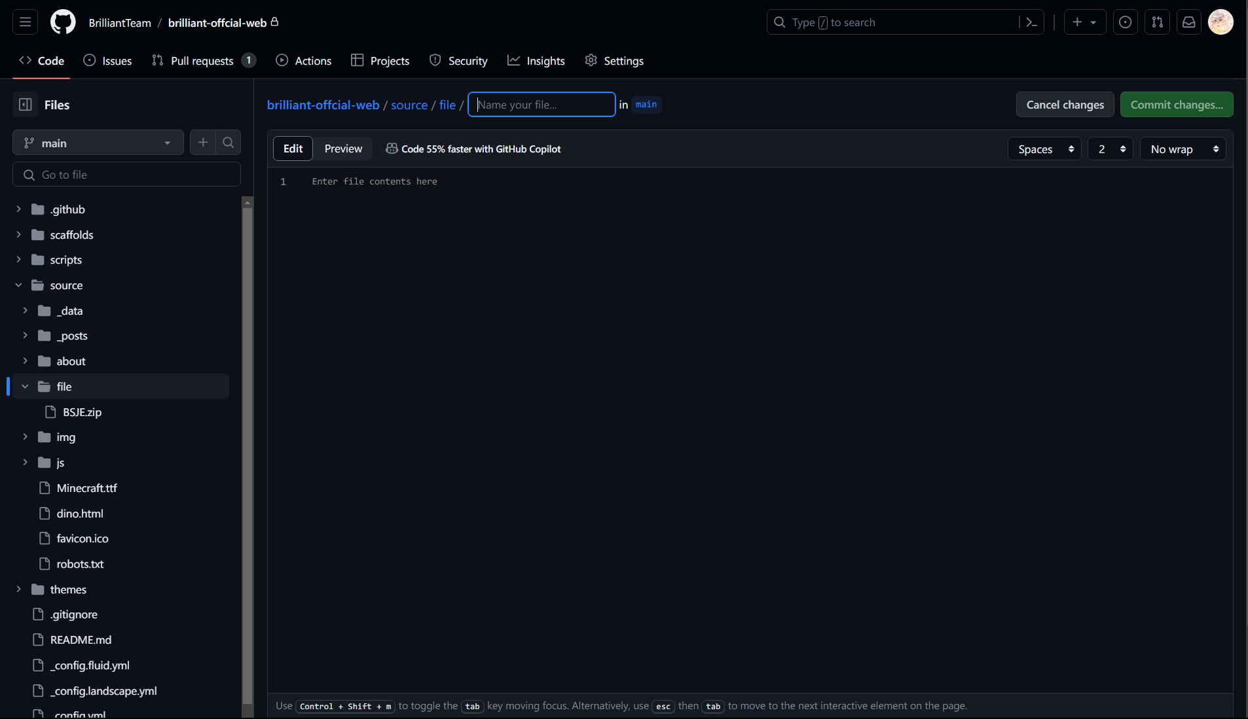This screenshot has width=1248, height=719.
Task: Expand the js folder
Action: pos(25,463)
